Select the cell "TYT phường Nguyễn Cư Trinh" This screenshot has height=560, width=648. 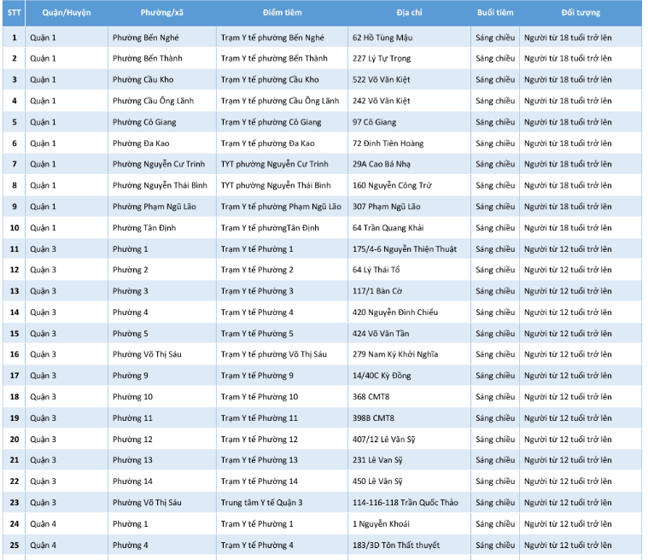click(274, 165)
